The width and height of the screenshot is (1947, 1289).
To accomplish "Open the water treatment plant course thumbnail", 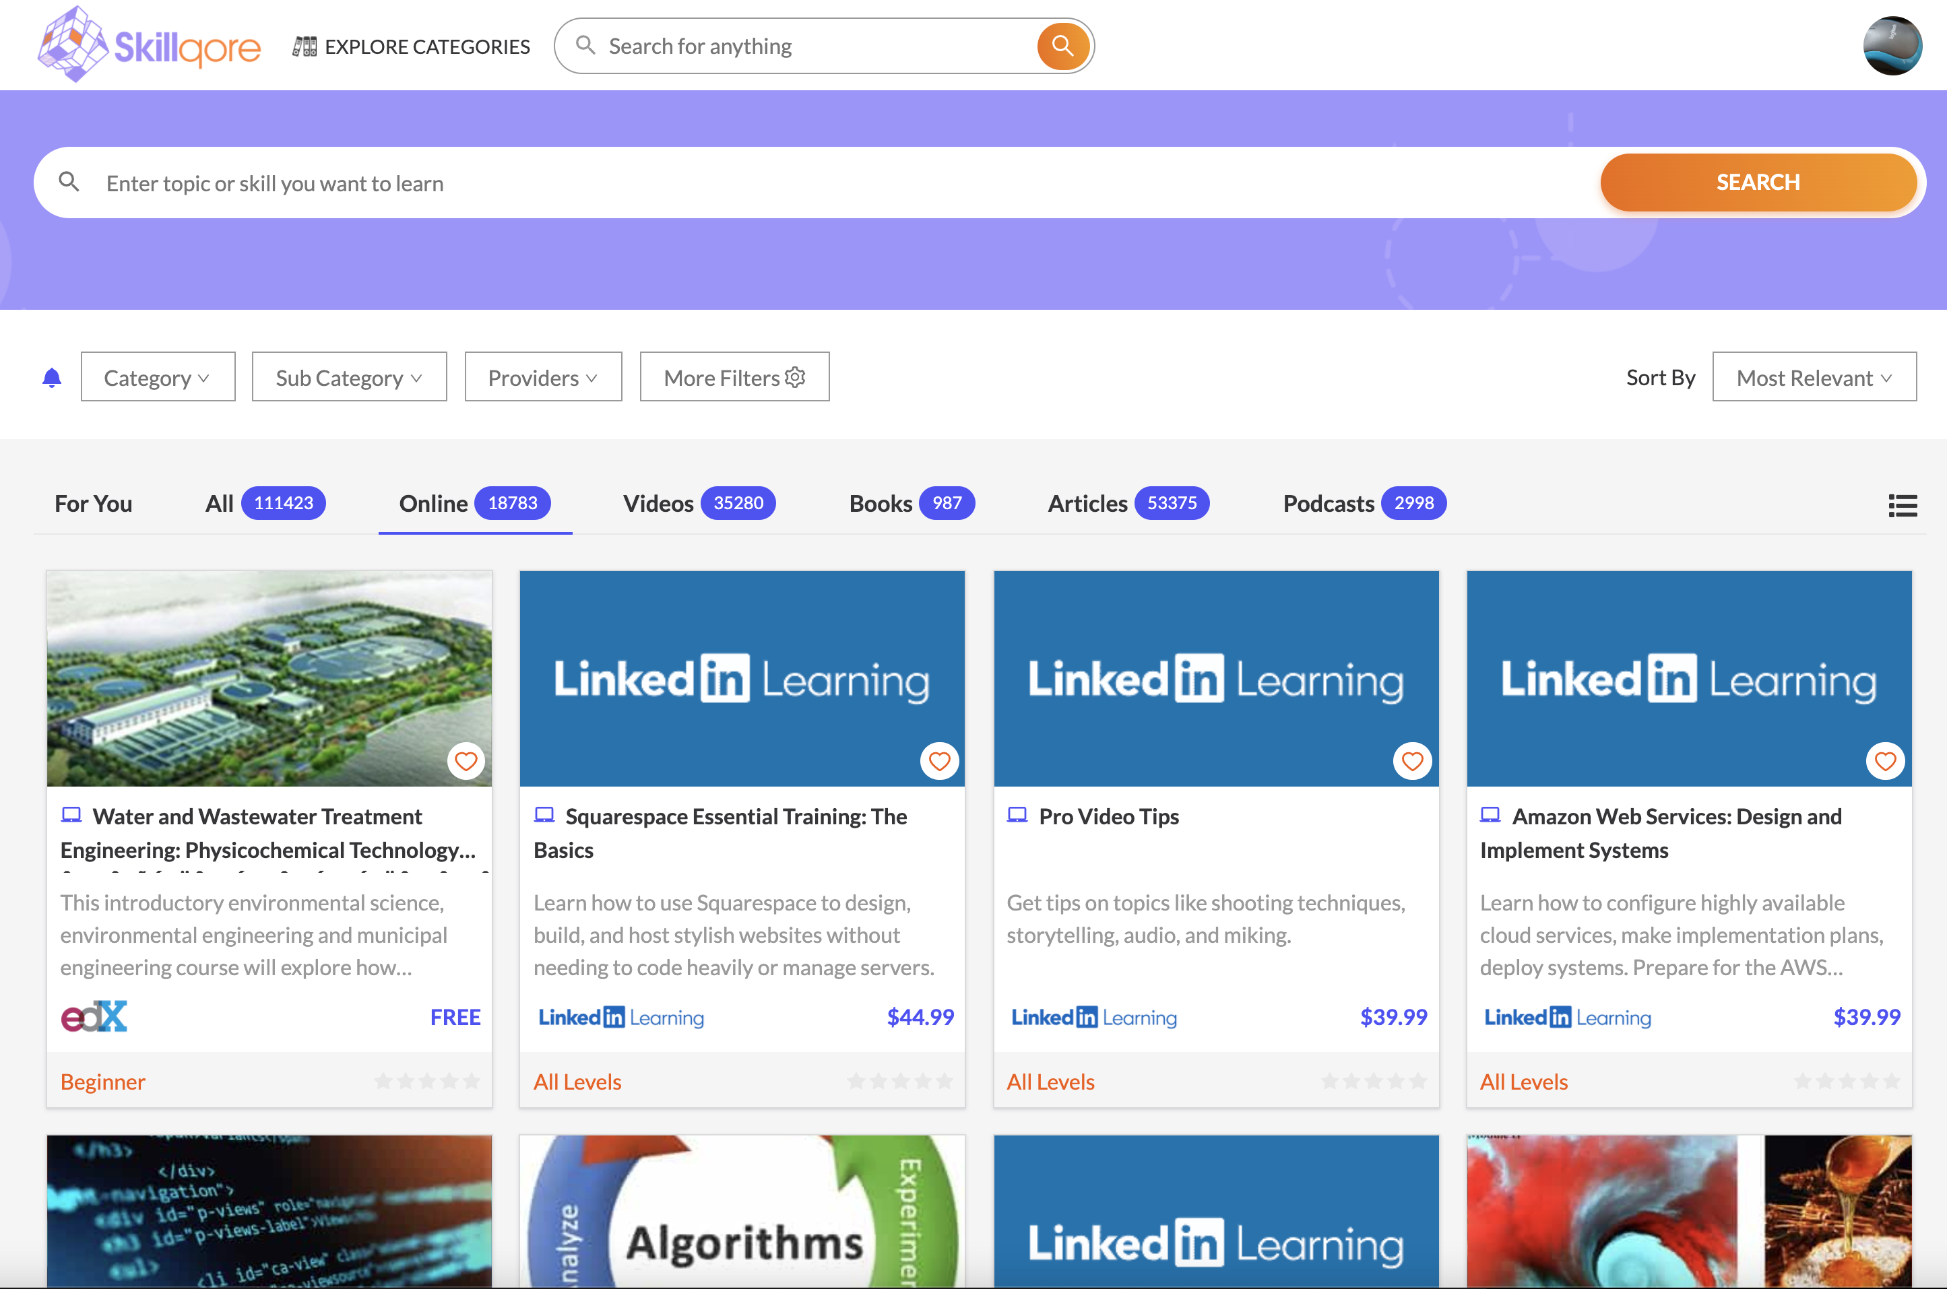I will point(269,678).
